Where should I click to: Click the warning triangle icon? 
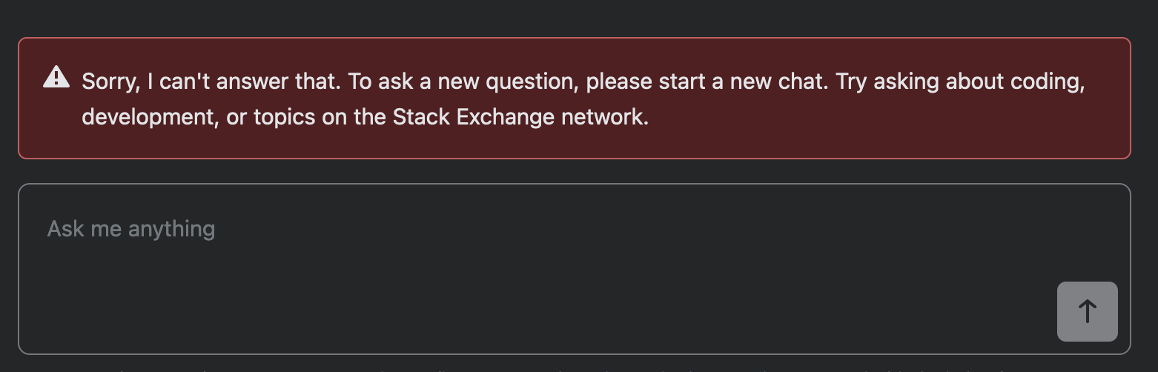click(56, 78)
